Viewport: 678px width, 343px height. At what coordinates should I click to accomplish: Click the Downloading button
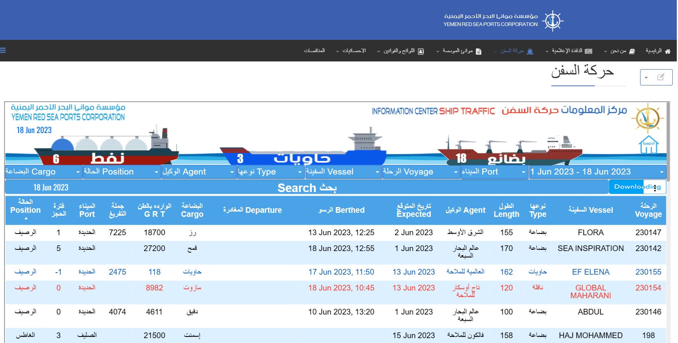click(x=637, y=187)
